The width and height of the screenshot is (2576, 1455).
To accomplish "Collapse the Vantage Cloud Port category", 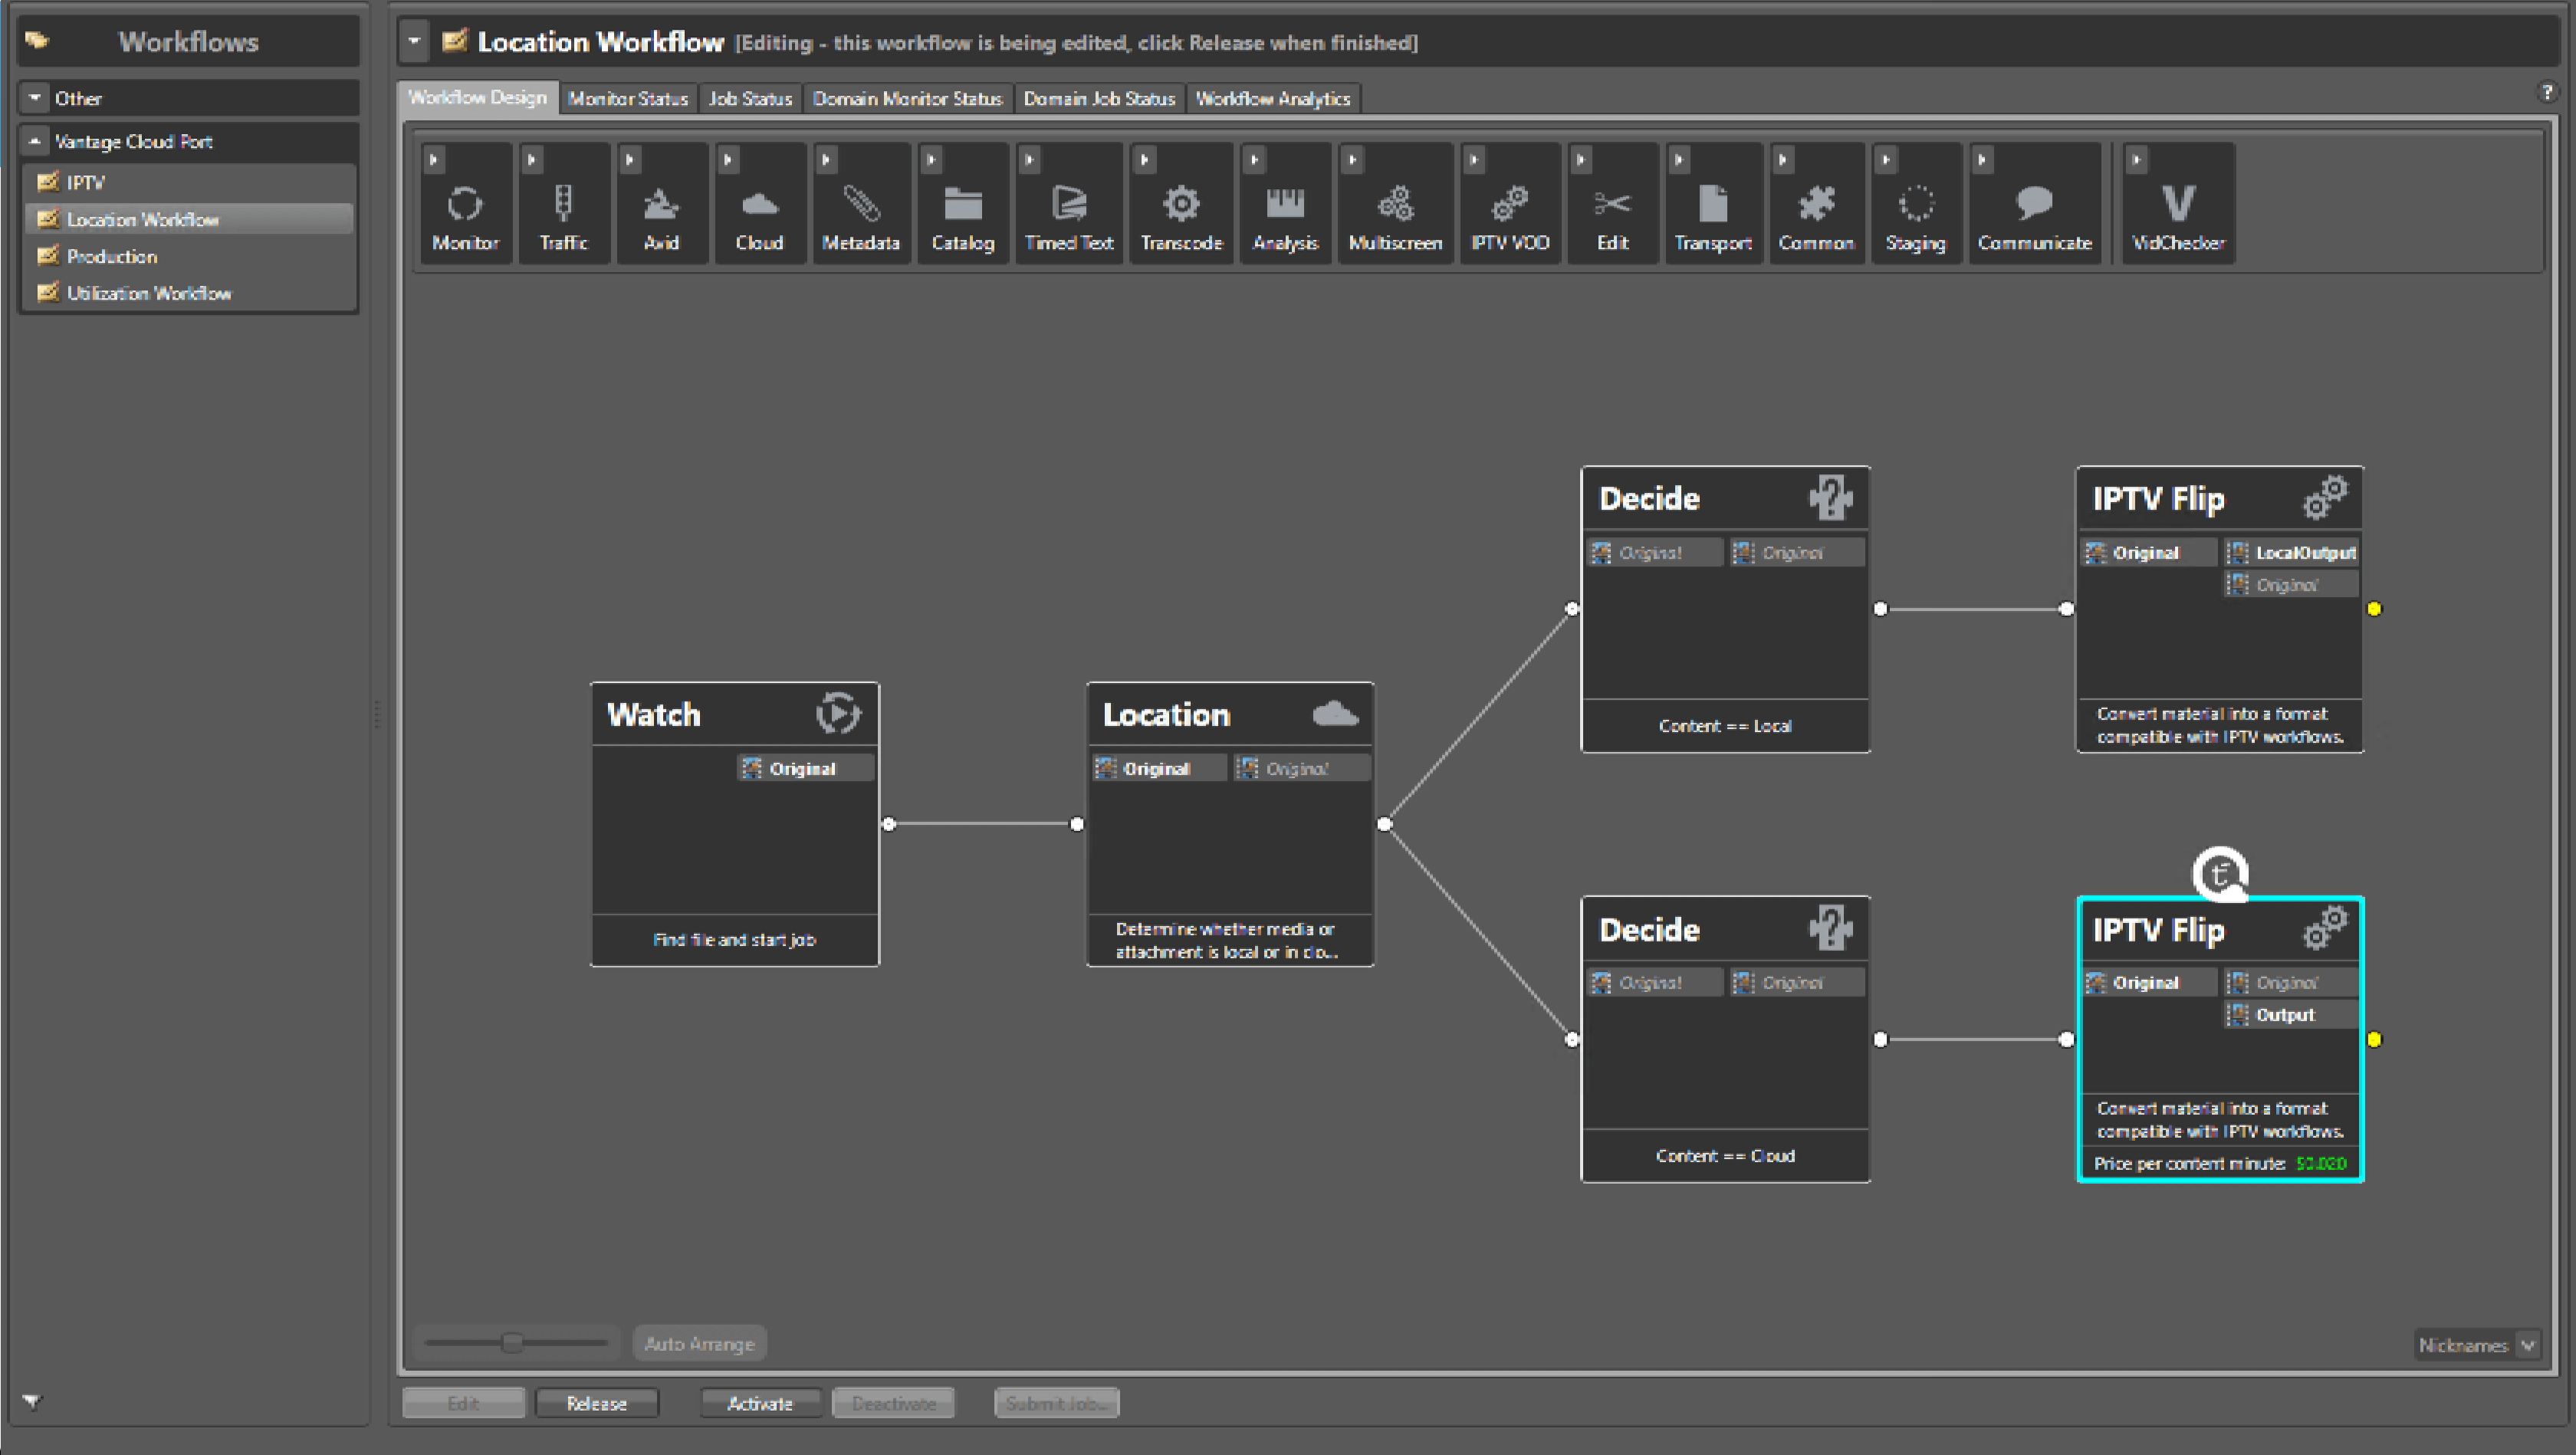I will (35, 141).
